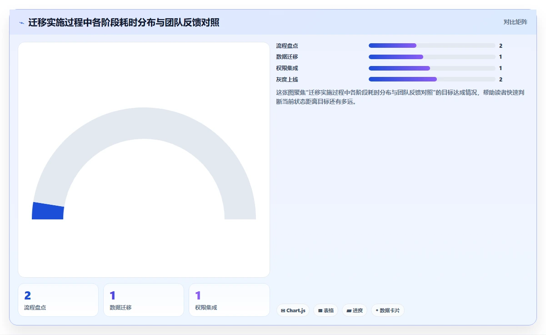Select the 表格 tag chip
546x335 pixels.
326,310
